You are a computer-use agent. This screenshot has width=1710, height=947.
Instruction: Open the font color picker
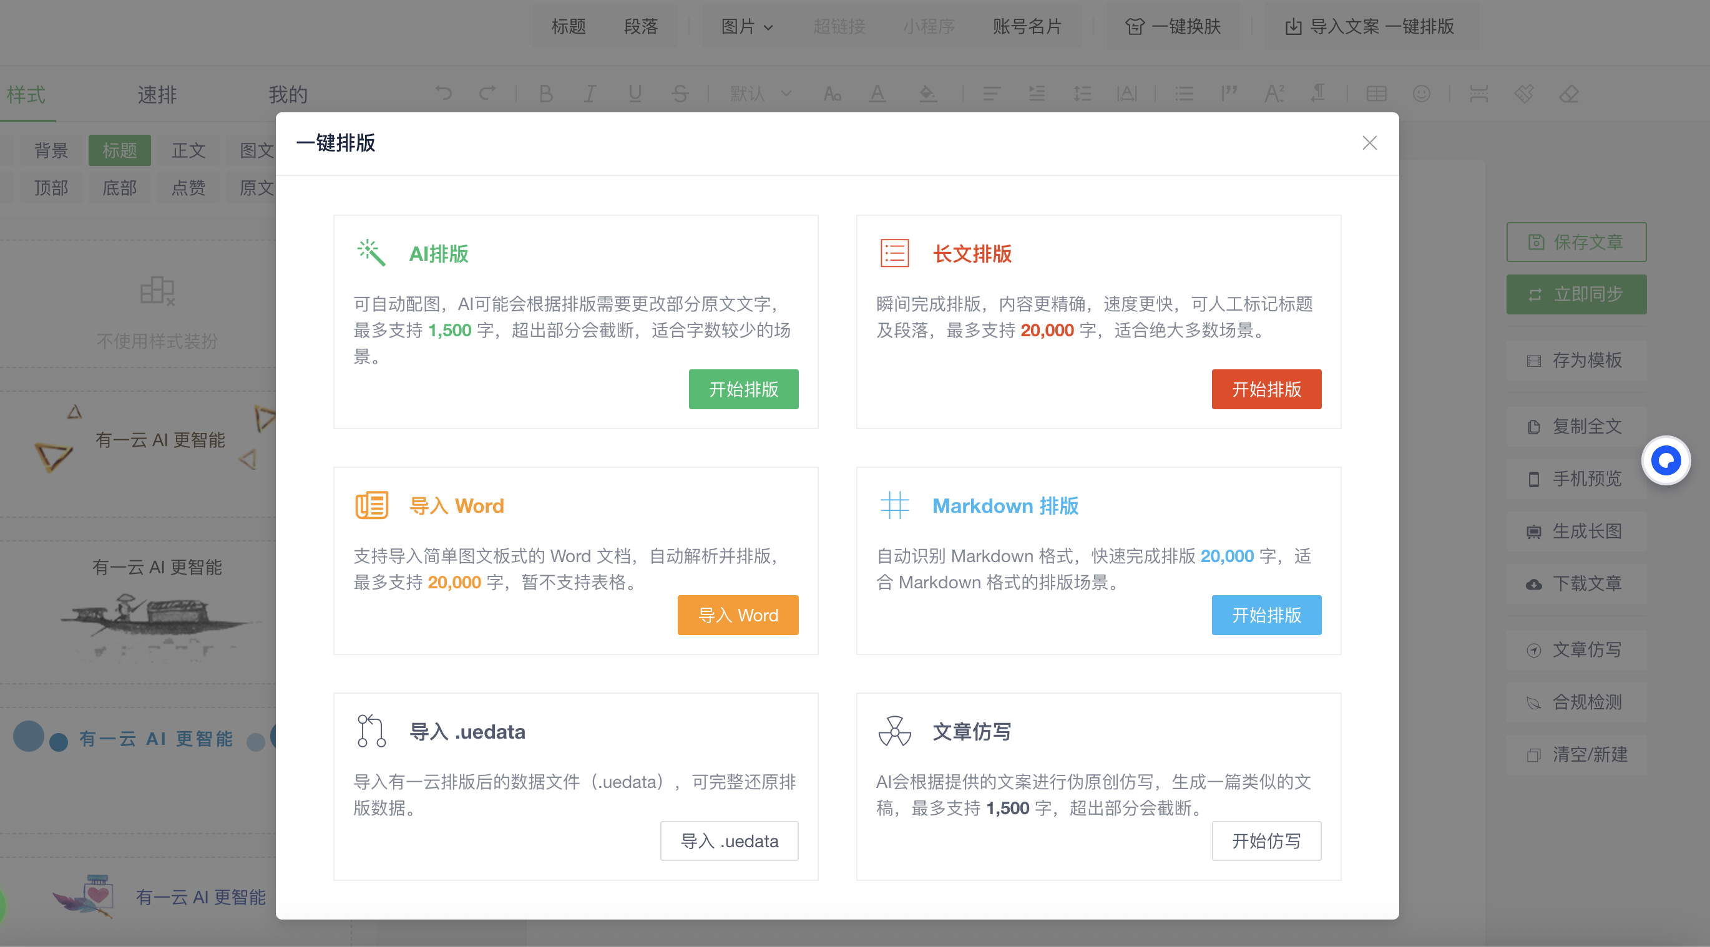[x=877, y=94]
